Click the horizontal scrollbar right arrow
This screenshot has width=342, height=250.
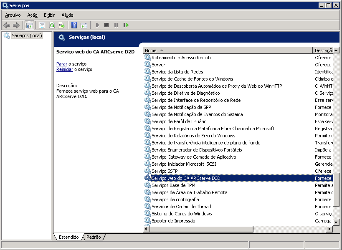pos(329,229)
